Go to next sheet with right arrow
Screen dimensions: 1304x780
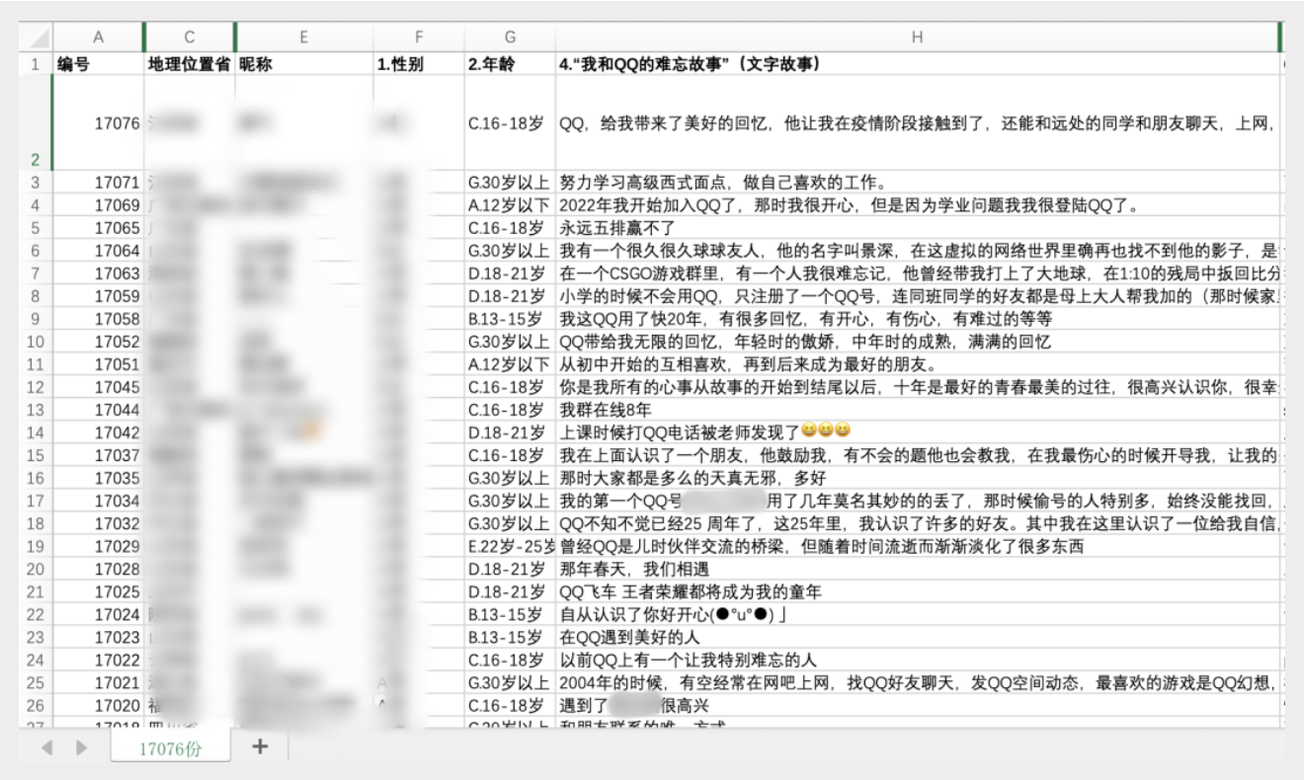pos(82,748)
